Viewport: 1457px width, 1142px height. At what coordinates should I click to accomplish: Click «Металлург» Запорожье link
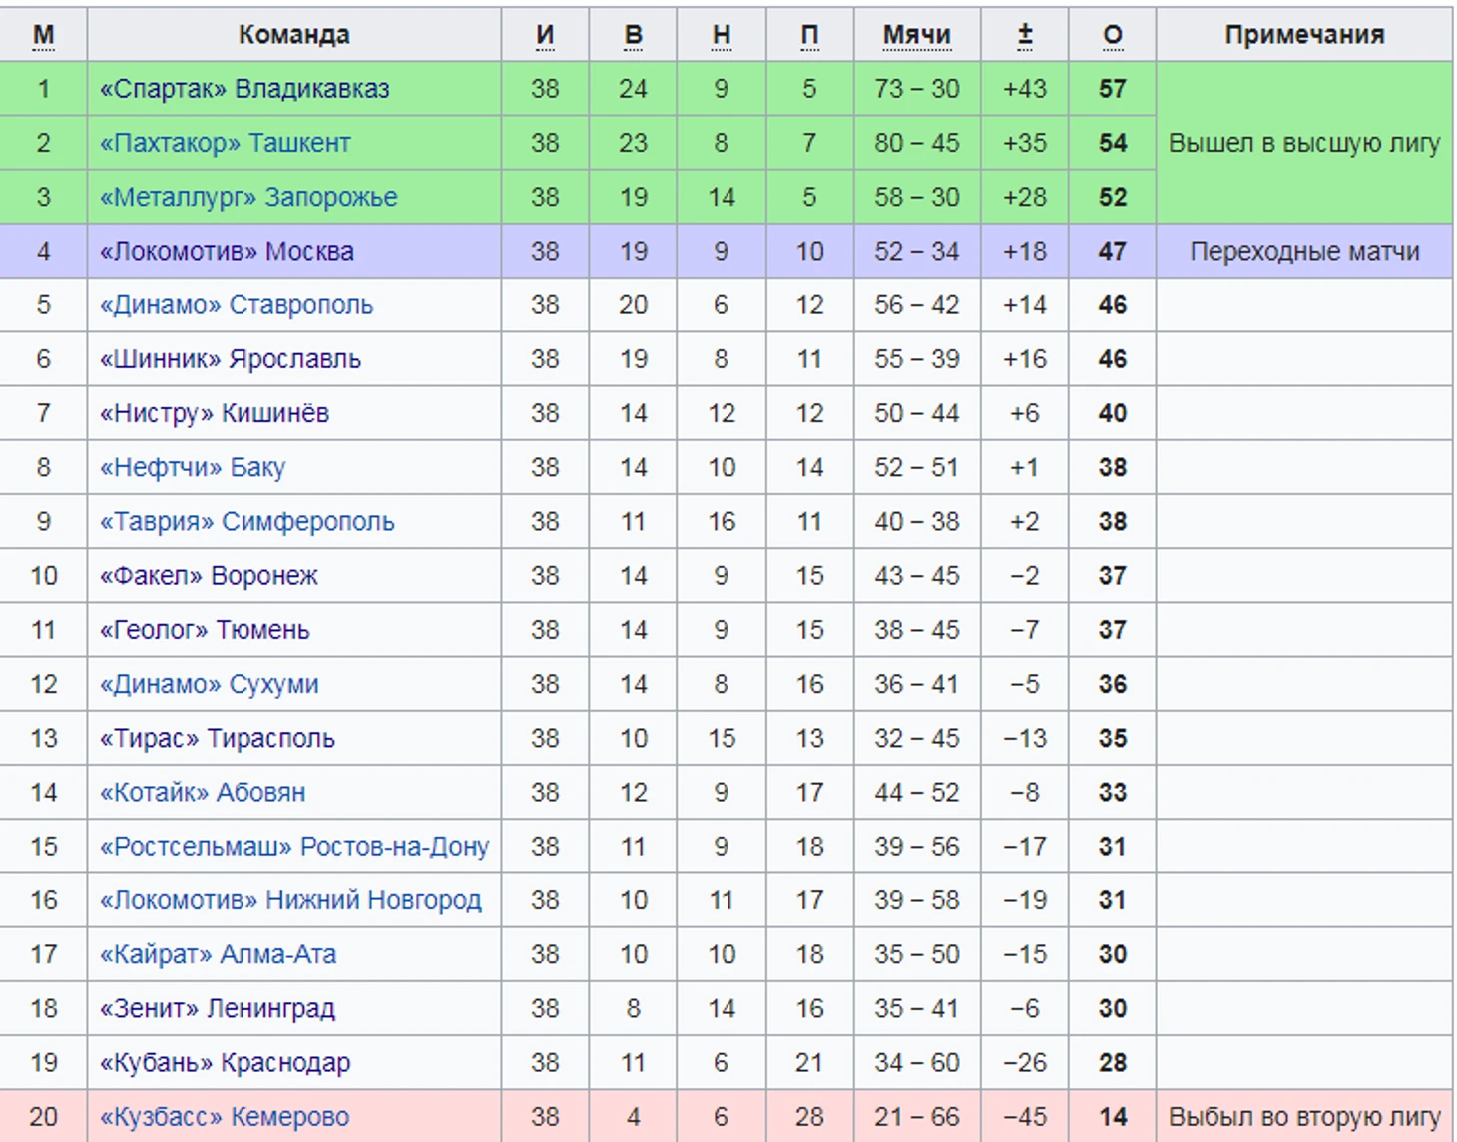247,197
